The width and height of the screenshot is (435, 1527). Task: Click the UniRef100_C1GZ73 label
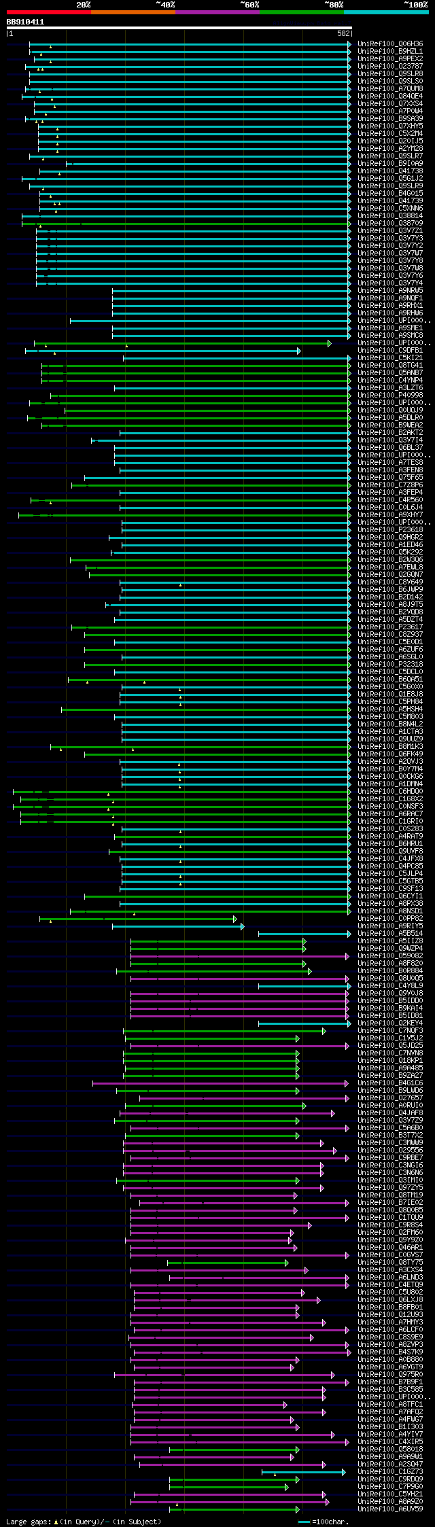coord(390,1471)
